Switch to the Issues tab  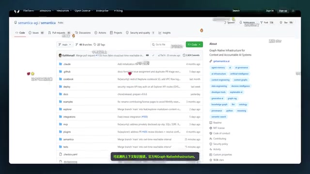coord(36,33)
